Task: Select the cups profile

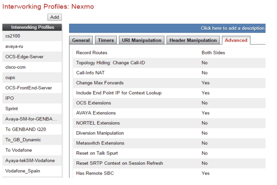Action: click(x=32, y=78)
